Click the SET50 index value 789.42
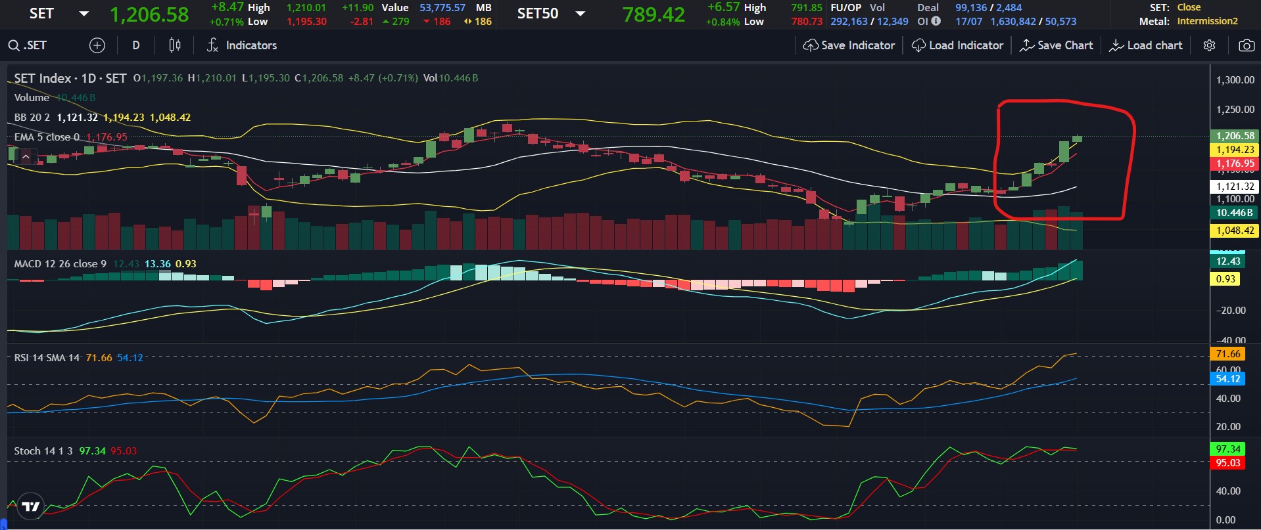The height and width of the screenshot is (530, 1261). 654,14
